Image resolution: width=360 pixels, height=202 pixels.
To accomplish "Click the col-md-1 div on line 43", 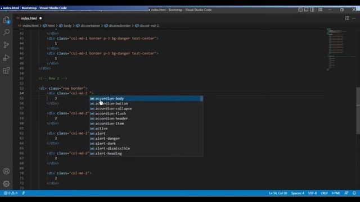I will pyautogui.click(x=102, y=39).
